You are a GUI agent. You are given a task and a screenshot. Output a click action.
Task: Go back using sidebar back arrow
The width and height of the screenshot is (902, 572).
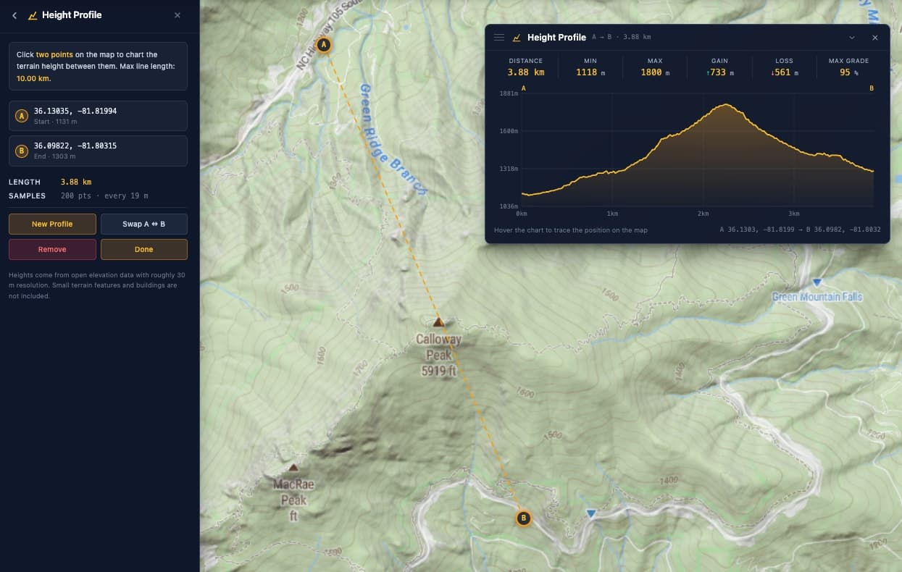pyautogui.click(x=14, y=15)
